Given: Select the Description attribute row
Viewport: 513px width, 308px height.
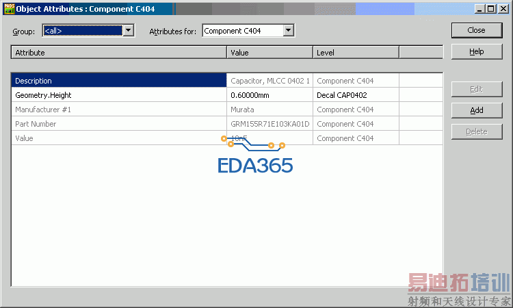Looking at the screenshot, I should point(227,81).
